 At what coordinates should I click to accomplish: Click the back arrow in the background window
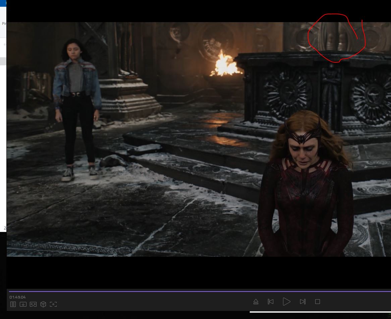pos(5,45)
